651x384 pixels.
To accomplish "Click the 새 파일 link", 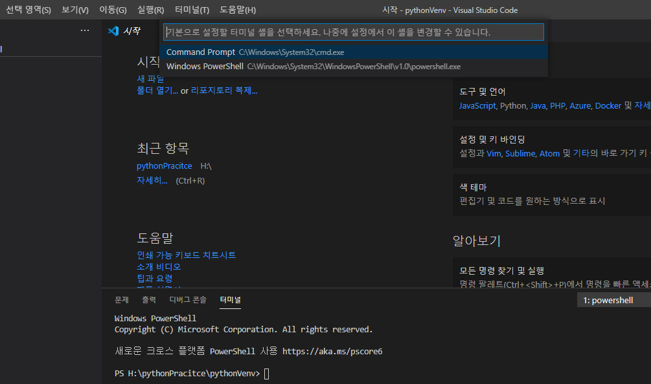I will click(x=150, y=78).
